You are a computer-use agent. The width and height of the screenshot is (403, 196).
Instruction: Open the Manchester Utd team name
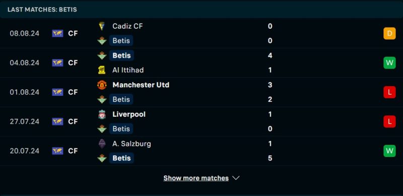pyautogui.click(x=141, y=85)
